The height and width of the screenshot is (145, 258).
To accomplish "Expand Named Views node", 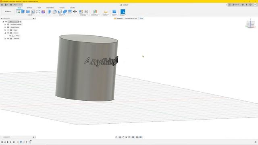I will pyautogui.click(x=5, y=27).
